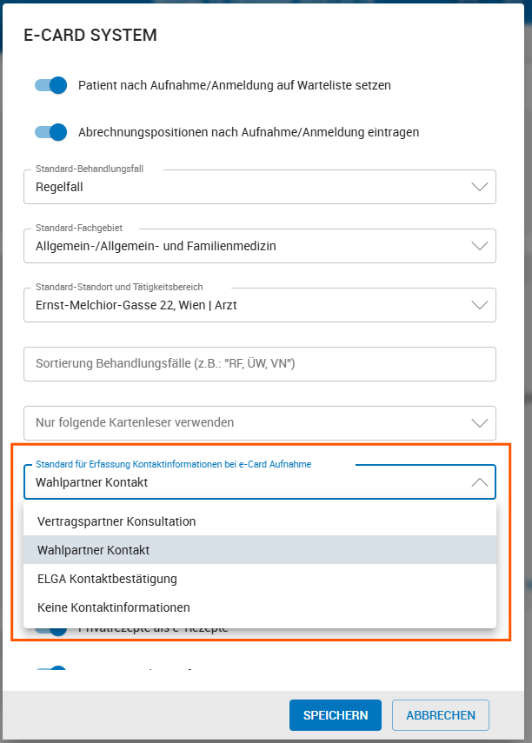532x743 pixels.
Task: Click the SPEICHERN button
Action: (x=336, y=714)
